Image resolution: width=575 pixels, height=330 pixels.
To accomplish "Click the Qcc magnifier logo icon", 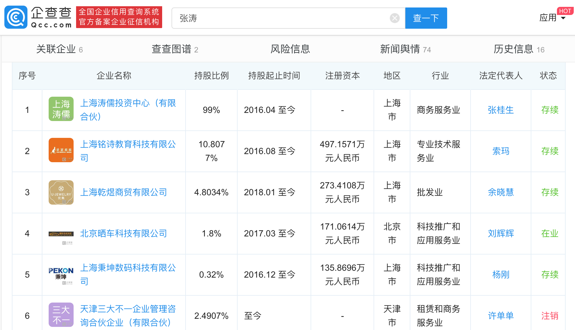I will point(16,17).
